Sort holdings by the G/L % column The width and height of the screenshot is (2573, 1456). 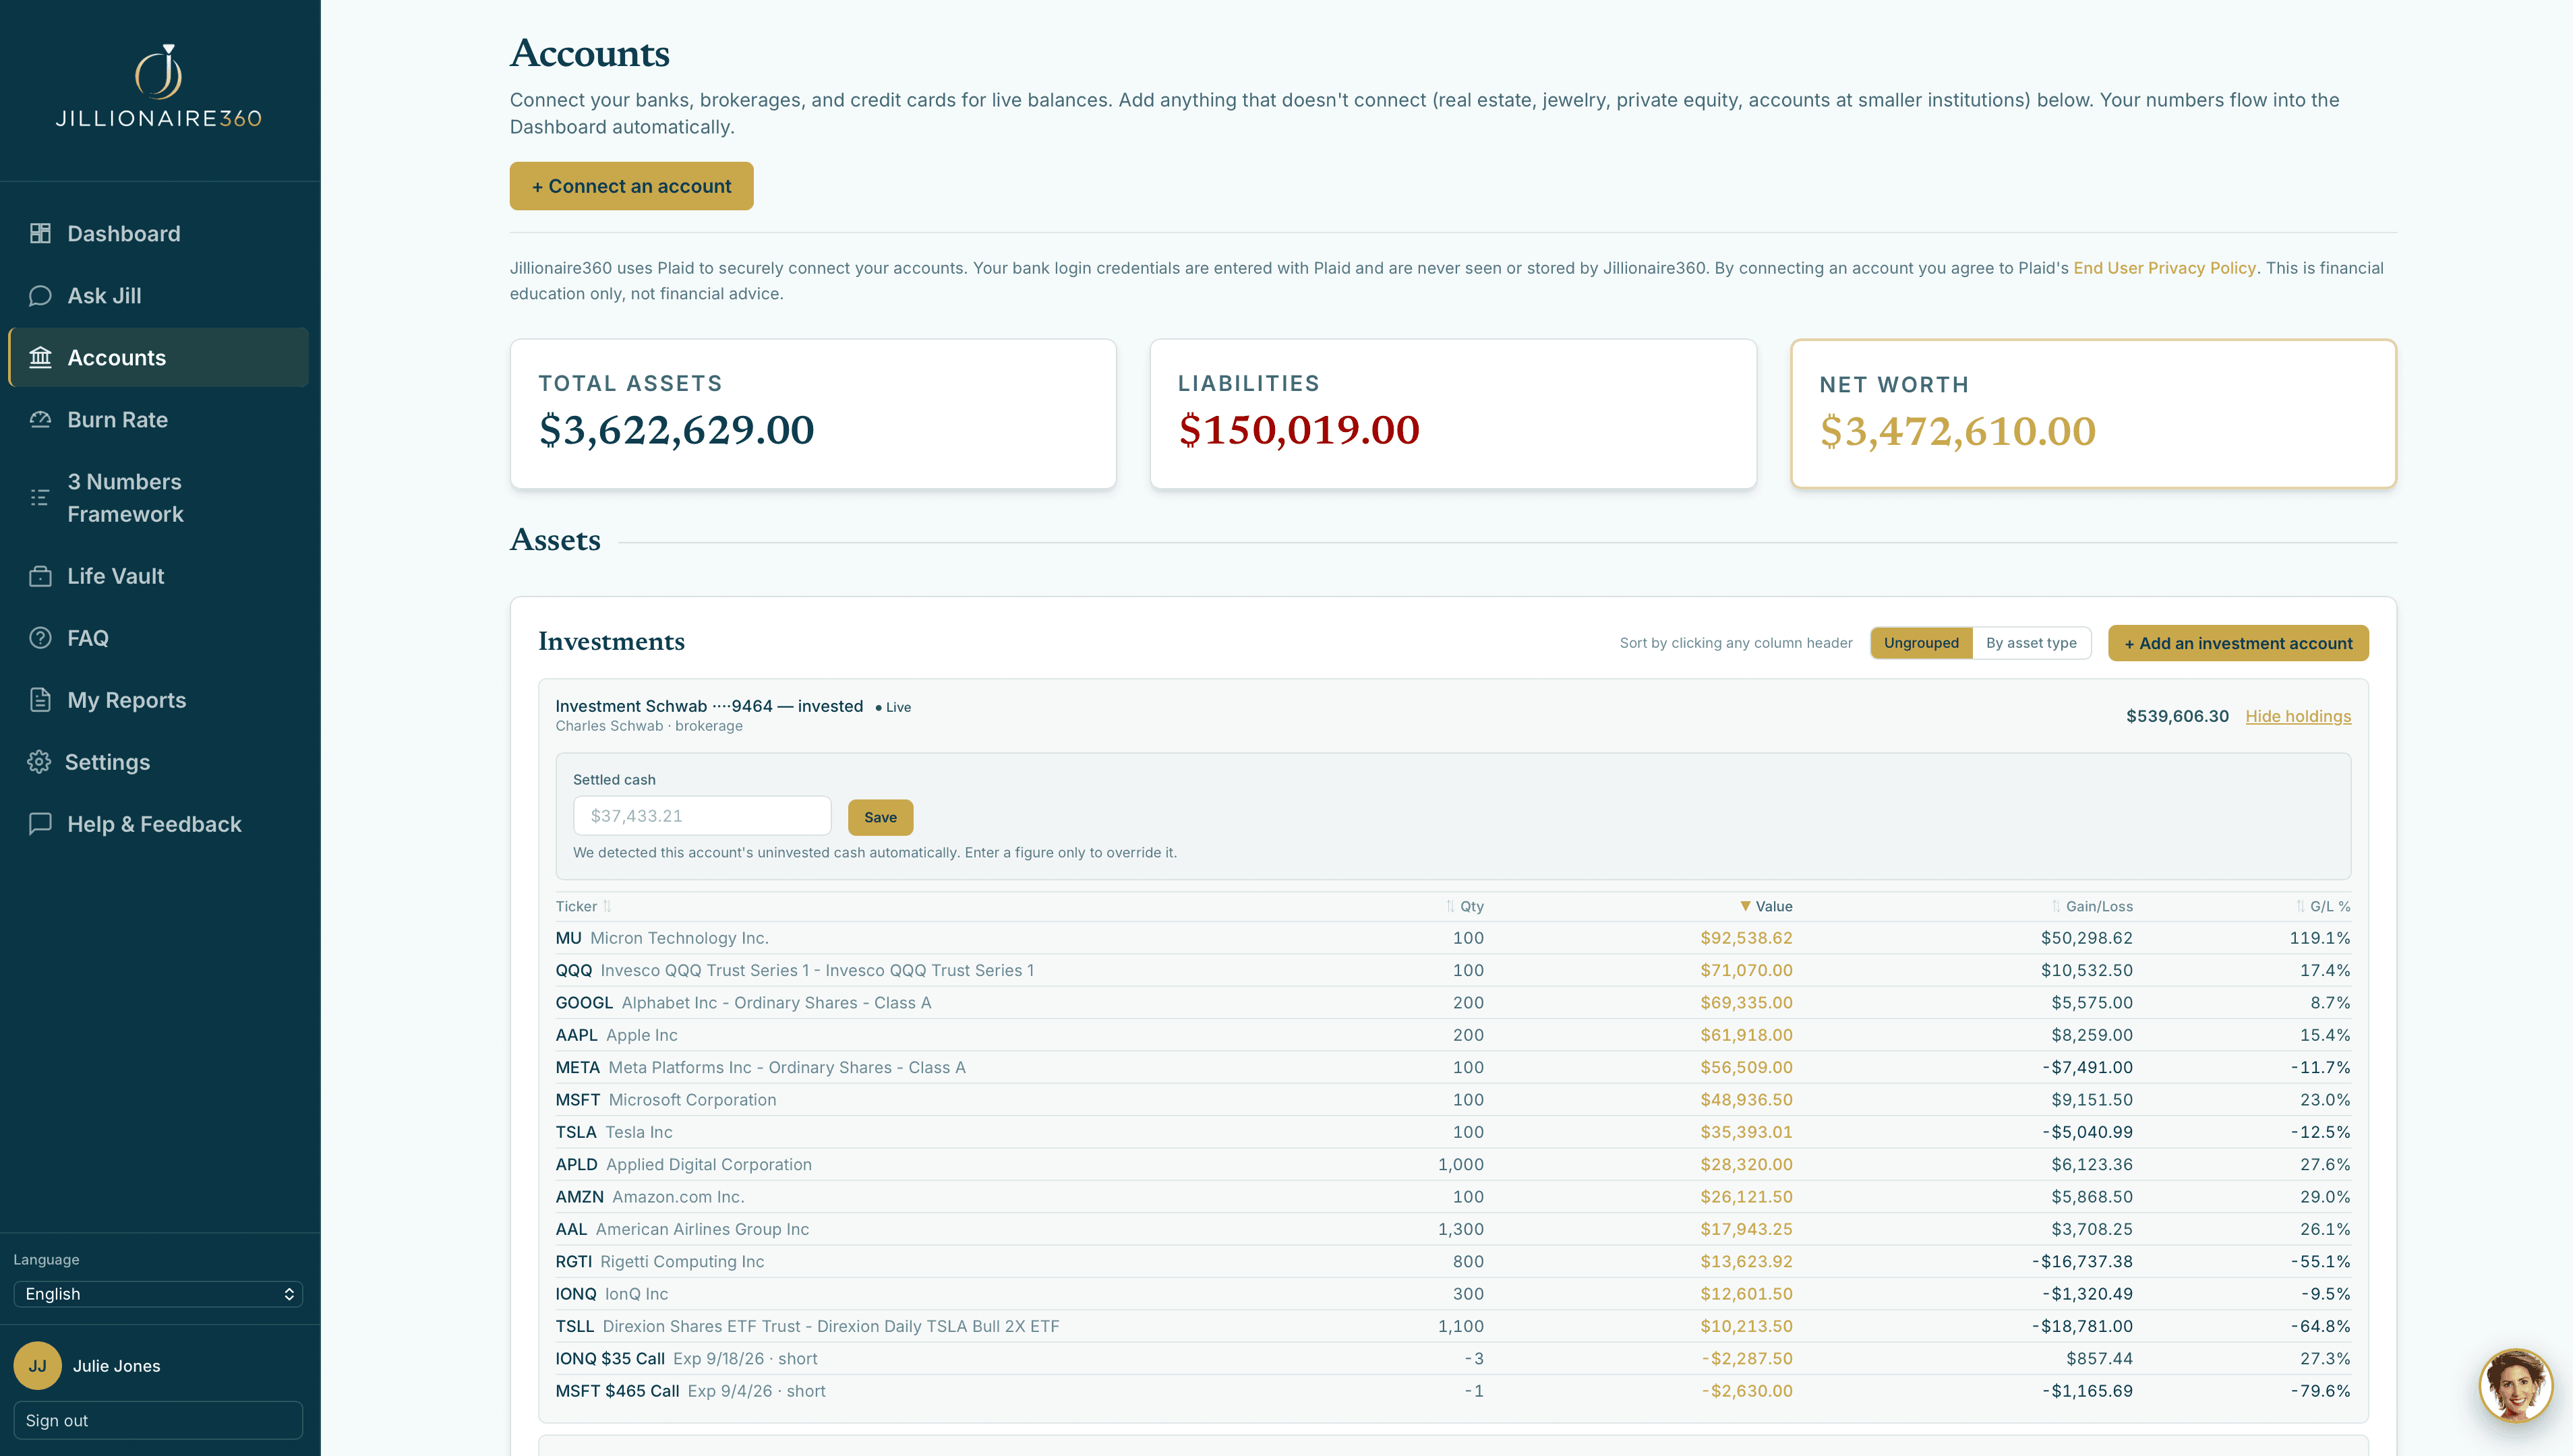tap(2323, 906)
